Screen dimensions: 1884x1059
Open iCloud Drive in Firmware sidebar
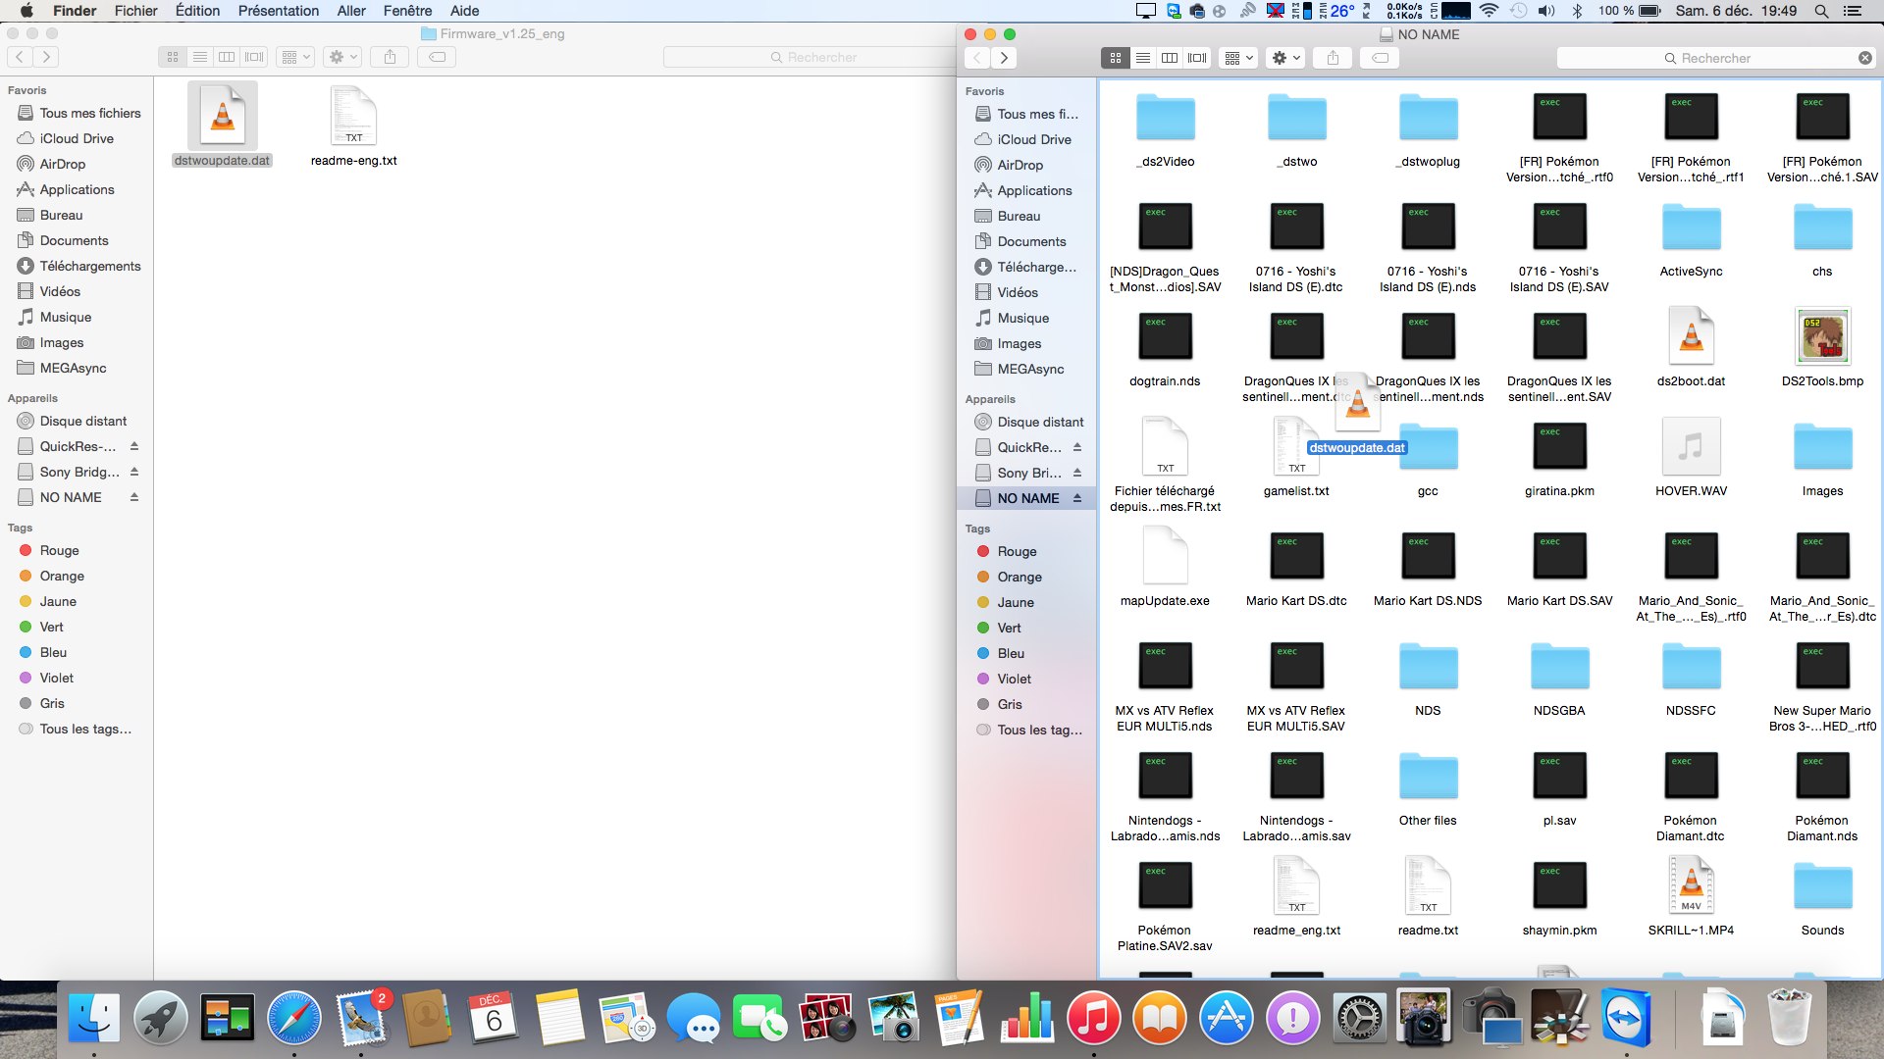[77, 138]
